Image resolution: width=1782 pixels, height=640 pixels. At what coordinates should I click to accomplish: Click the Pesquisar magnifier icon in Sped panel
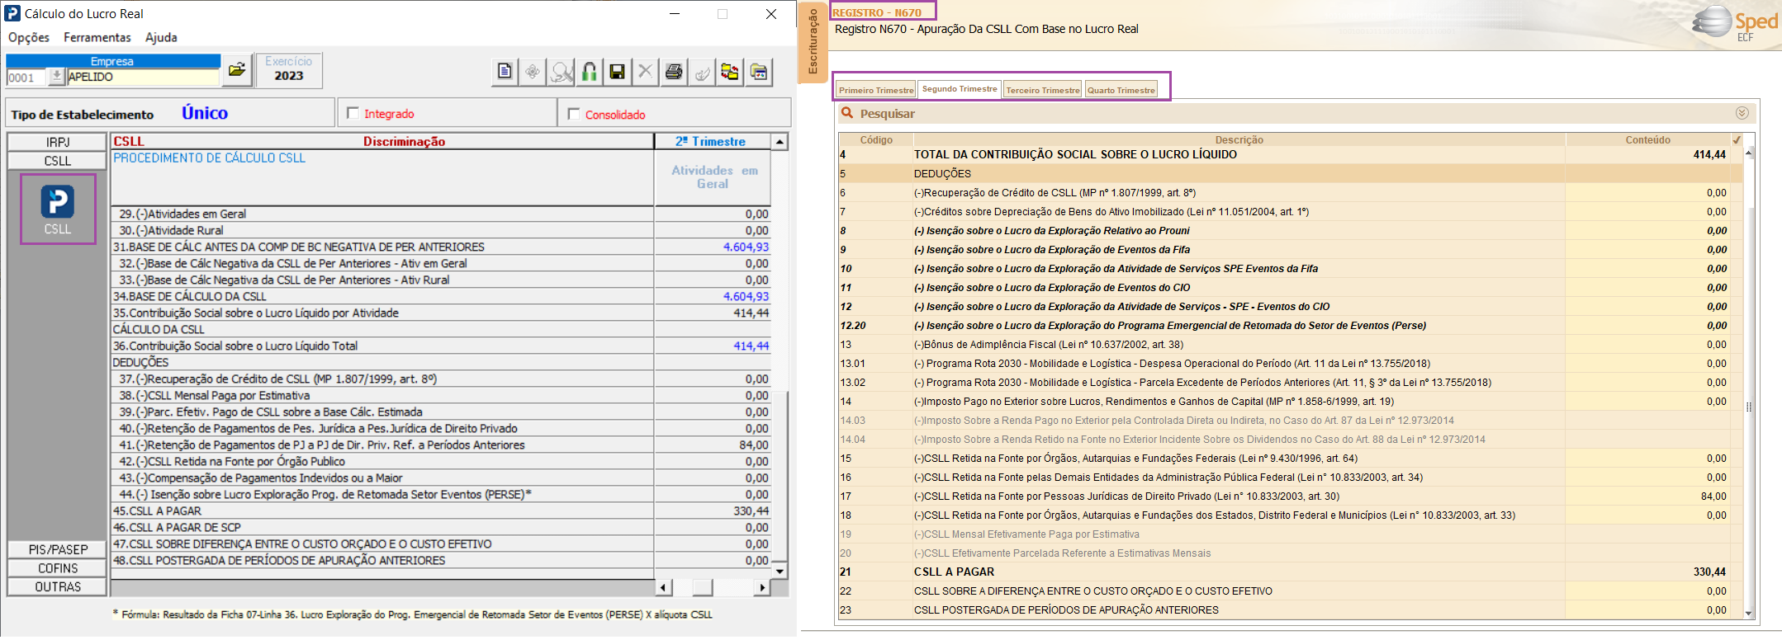pyautogui.click(x=846, y=113)
